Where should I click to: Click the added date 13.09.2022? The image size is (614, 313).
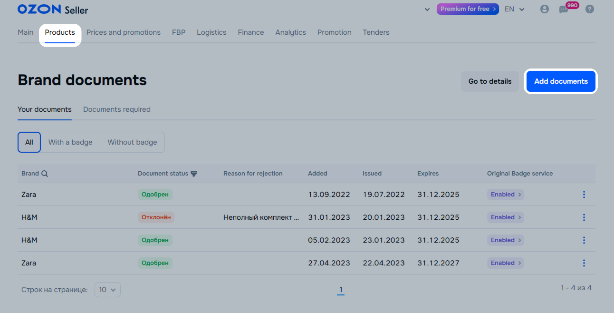coord(329,195)
